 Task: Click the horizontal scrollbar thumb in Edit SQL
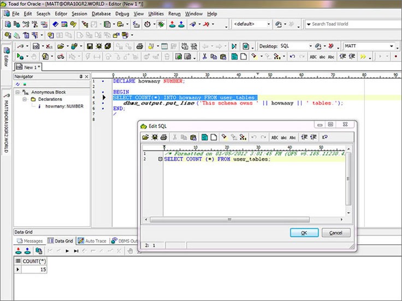(x=230, y=220)
